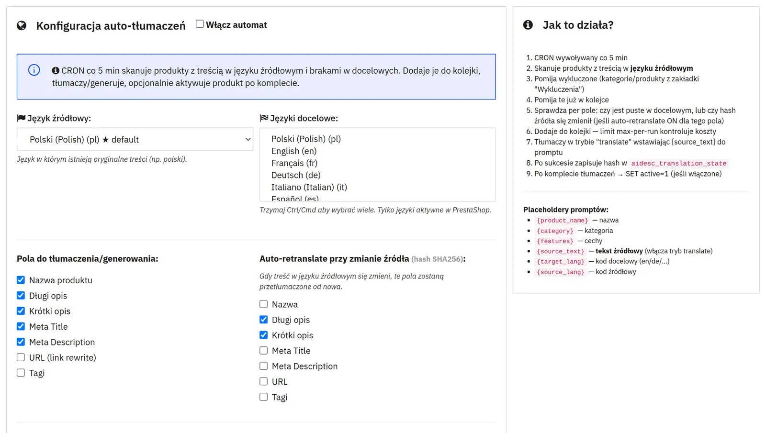Toggle Meta Description under Pola do tłumaczenia
766x433 pixels.
(21, 342)
